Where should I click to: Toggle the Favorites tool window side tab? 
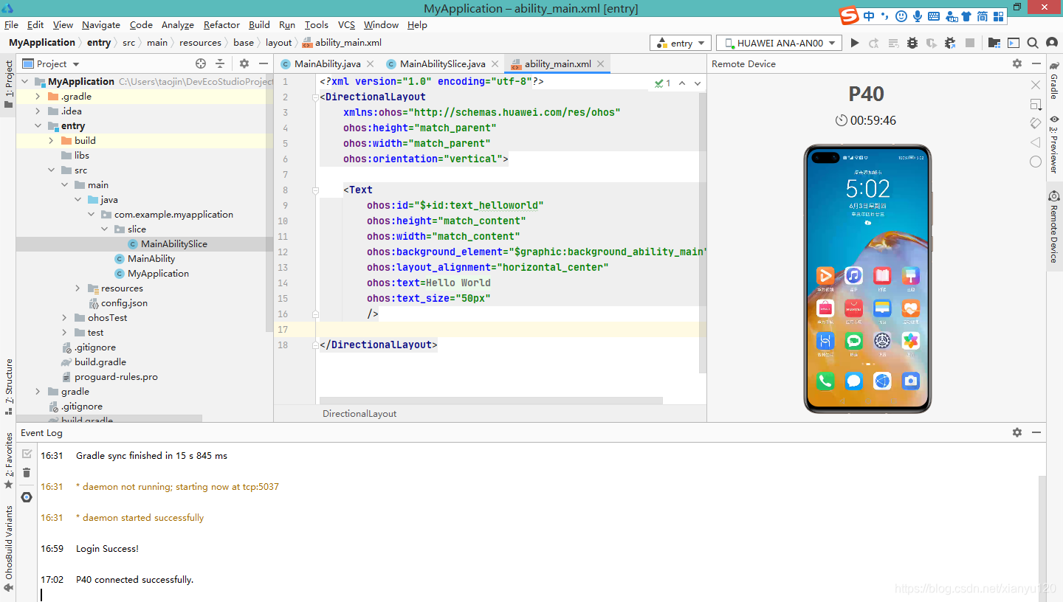click(8, 461)
